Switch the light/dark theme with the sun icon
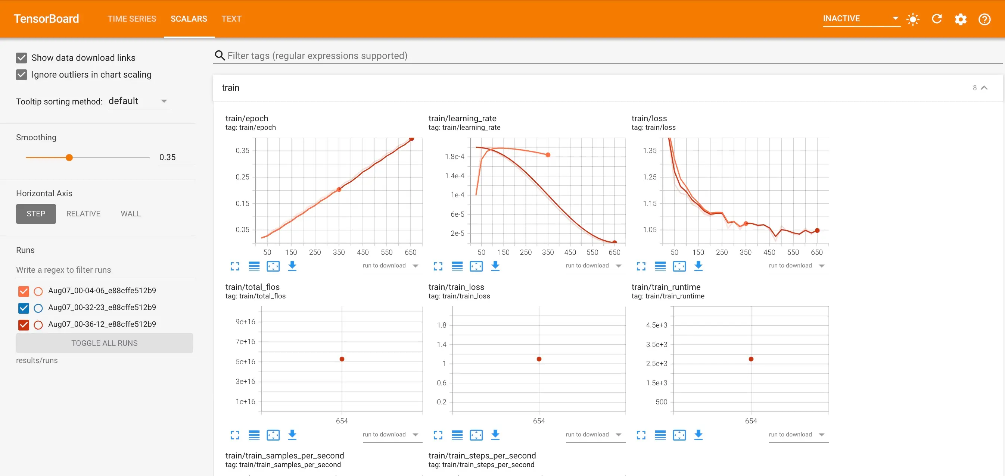Screen dimensions: 1005x476 (913, 19)
